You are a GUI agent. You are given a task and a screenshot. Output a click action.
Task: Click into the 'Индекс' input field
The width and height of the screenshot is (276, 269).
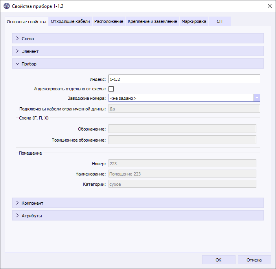click(x=184, y=79)
